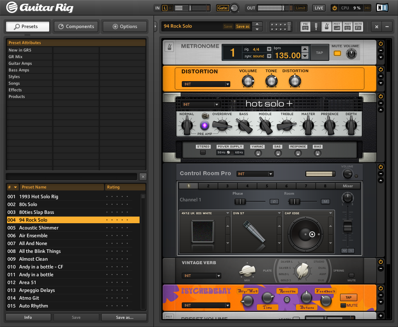The image size is (398, 327).
Task: Toggle the Gate button on
Action: (x=222, y=8)
